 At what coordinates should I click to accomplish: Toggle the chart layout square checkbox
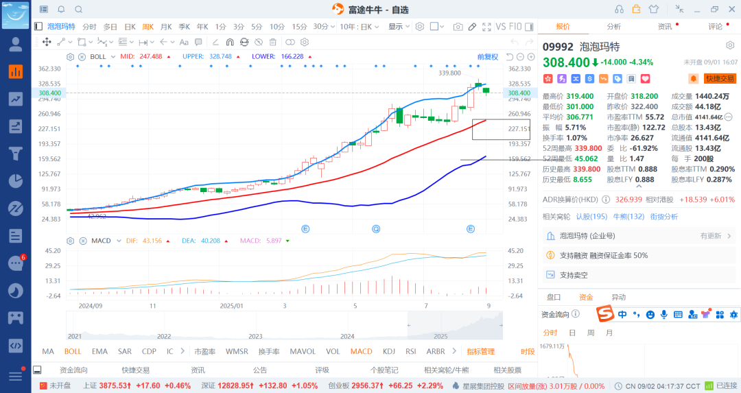[434, 27]
